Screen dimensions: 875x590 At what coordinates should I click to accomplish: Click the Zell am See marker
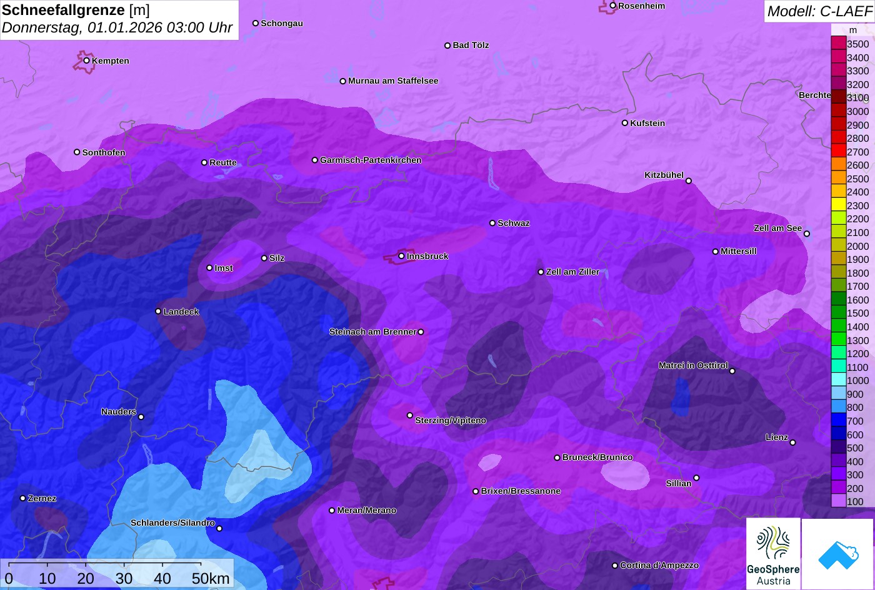coord(807,234)
